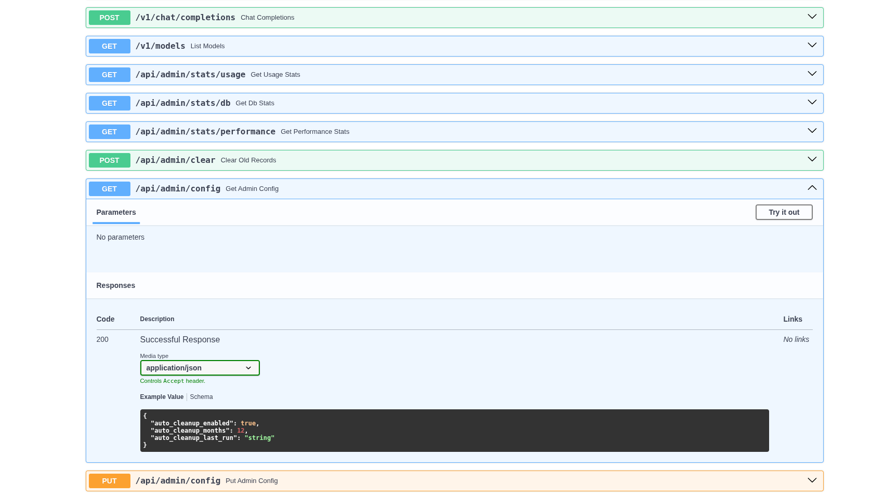Click the 'Media type' label

click(x=154, y=356)
